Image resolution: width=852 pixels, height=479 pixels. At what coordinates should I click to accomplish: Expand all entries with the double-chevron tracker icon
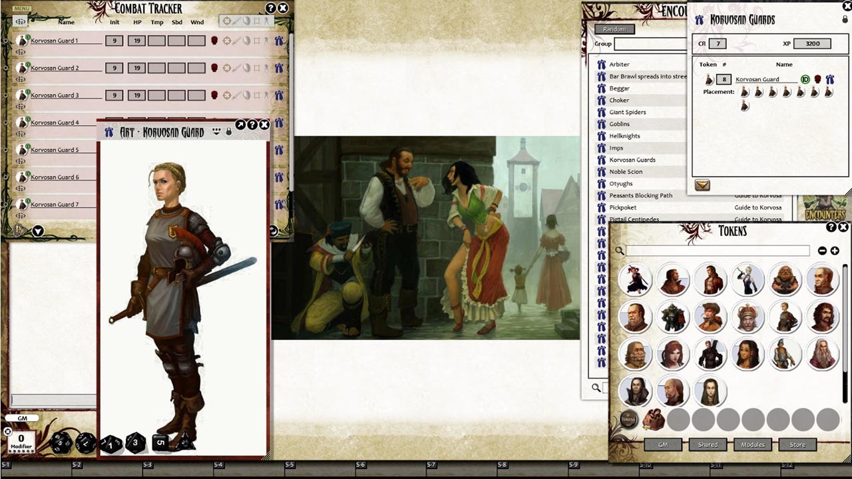[20, 21]
